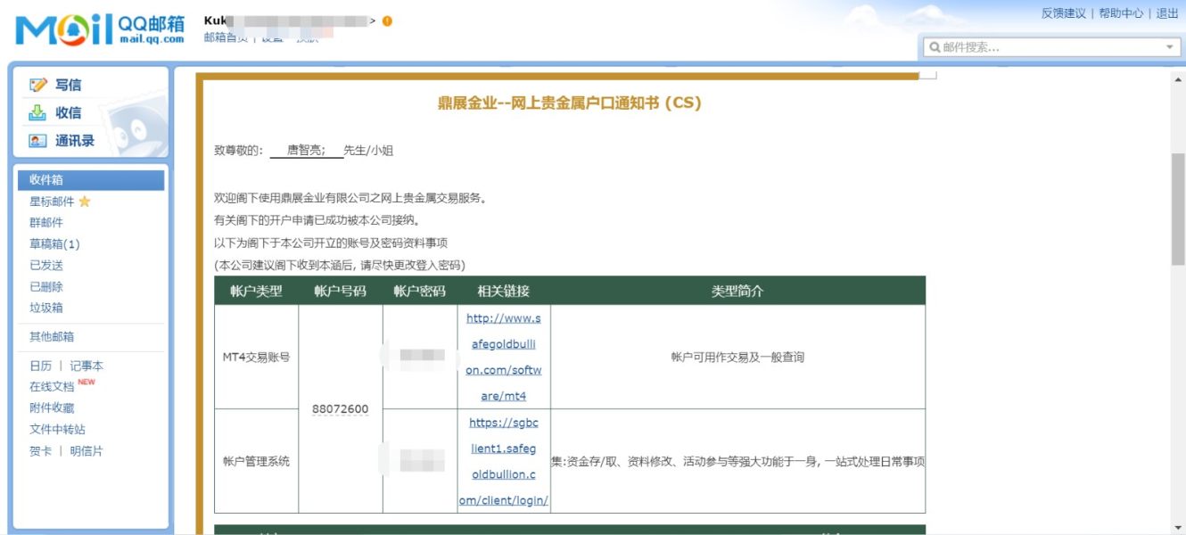Open 其他邮箱 in sidebar
Screen dimensions: 1186x535
(x=52, y=337)
